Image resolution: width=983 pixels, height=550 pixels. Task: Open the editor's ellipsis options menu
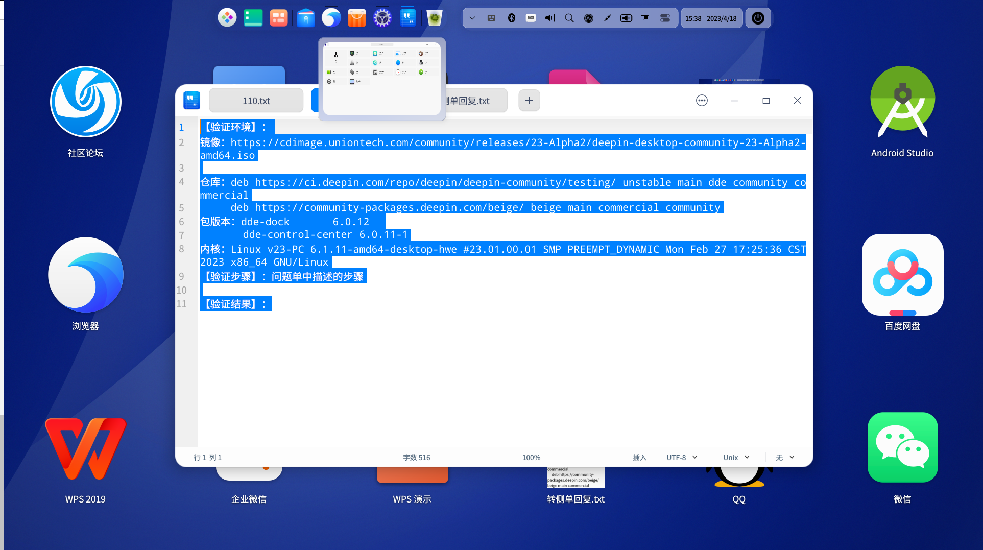(x=702, y=100)
